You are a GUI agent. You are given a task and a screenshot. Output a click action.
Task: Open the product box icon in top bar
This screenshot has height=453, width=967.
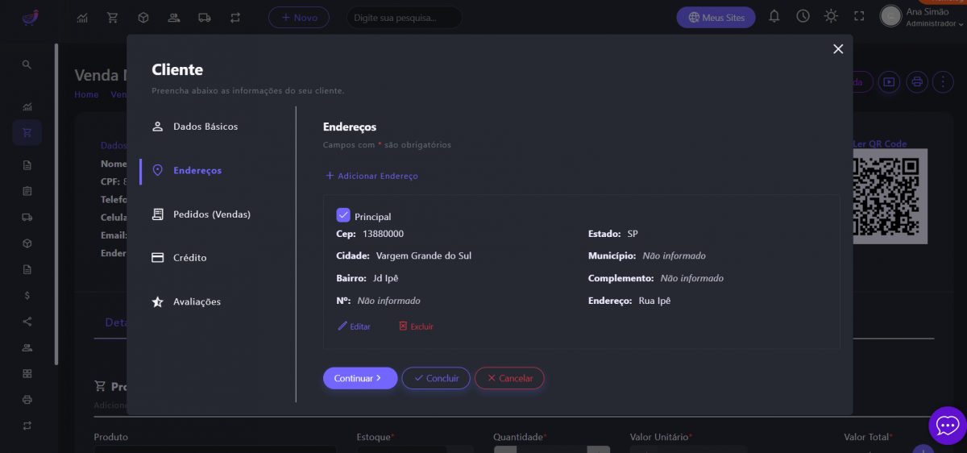[x=143, y=17]
